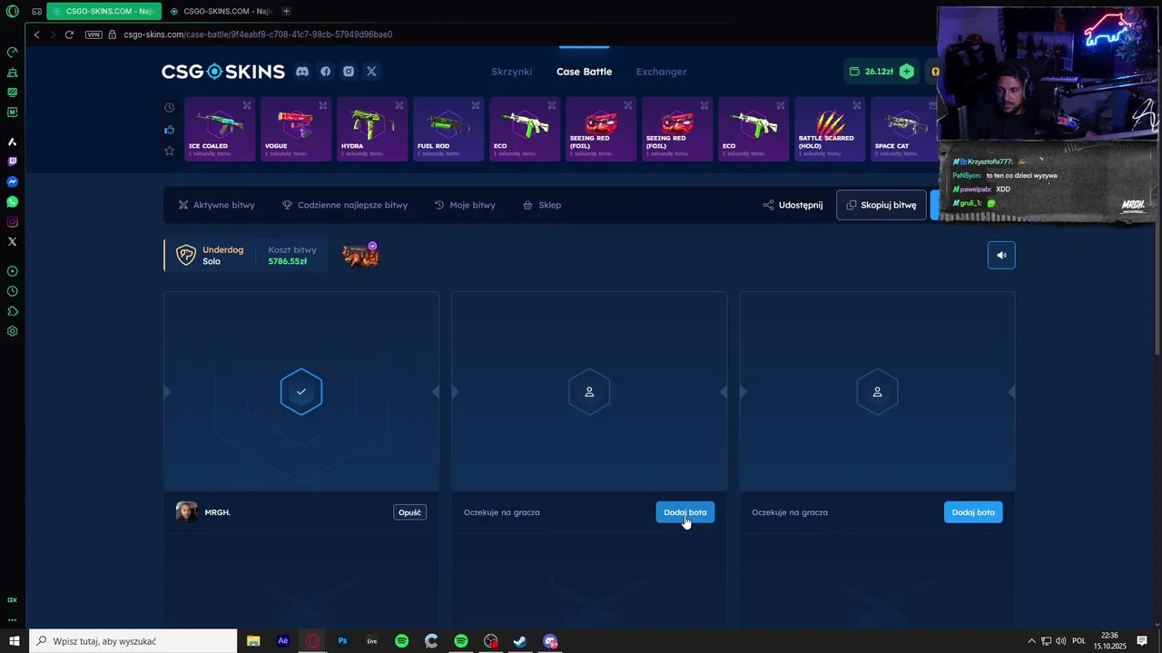Open After Effects from the taskbar
The height and width of the screenshot is (653, 1162).
coord(283,641)
